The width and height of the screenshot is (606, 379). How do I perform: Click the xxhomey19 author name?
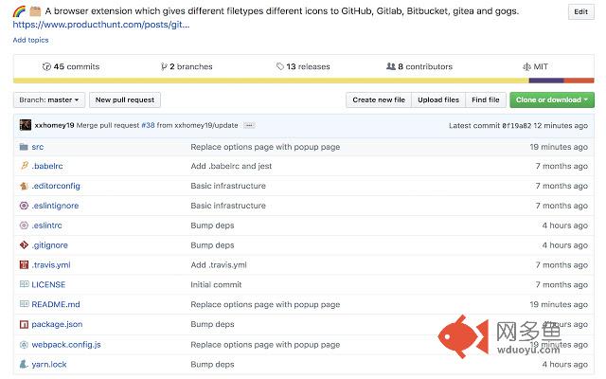coord(54,125)
